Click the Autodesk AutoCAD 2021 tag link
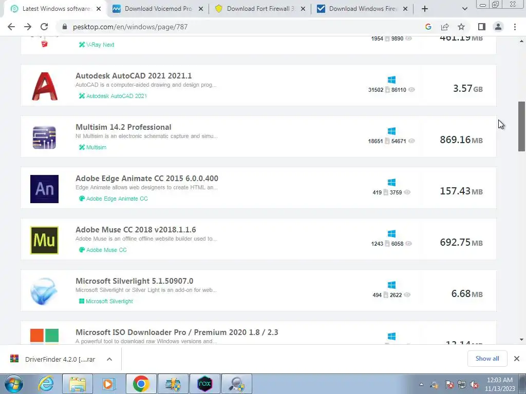 [113, 96]
